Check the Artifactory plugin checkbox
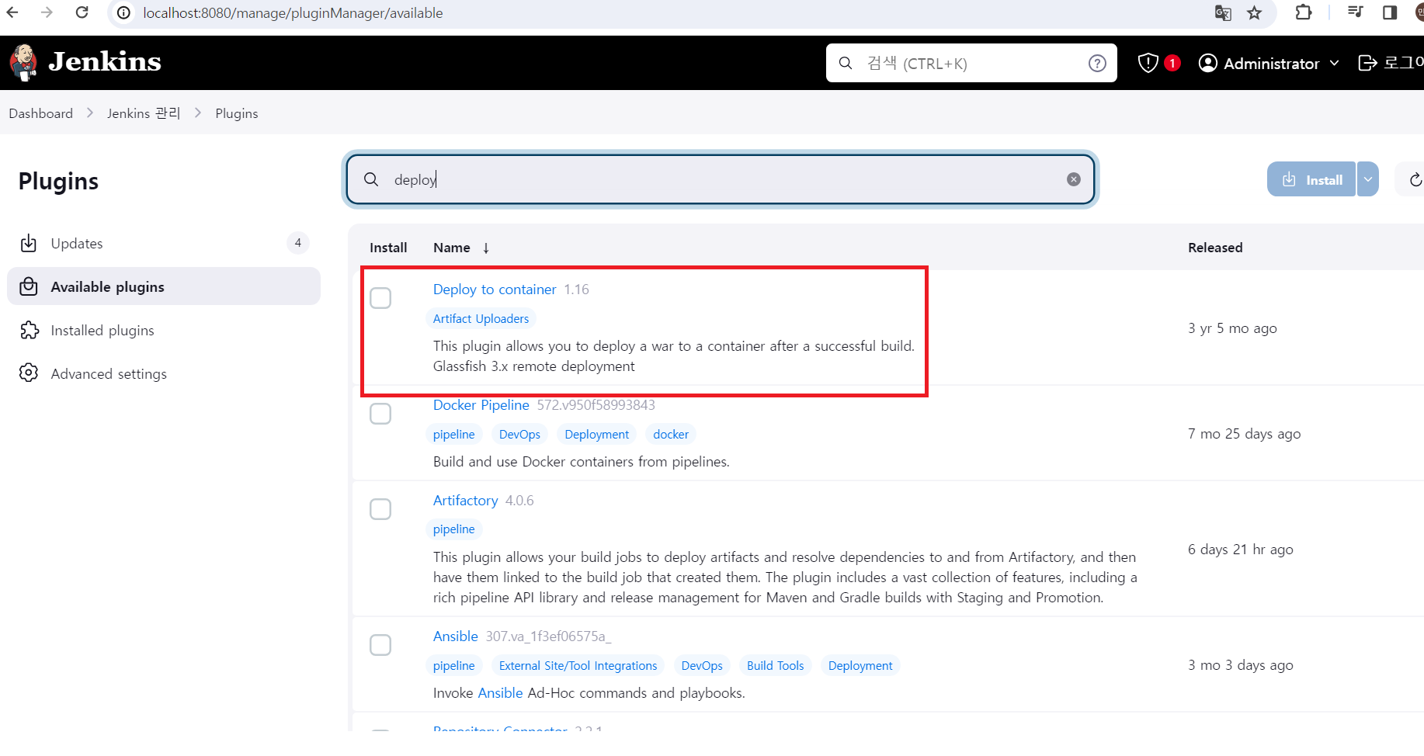The width and height of the screenshot is (1424, 756). tap(380, 509)
